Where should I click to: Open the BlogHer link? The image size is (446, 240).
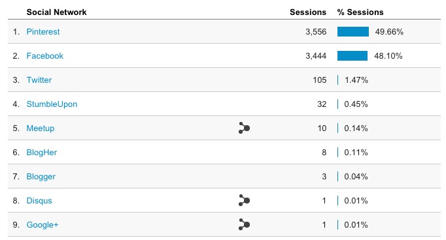tap(42, 153)
